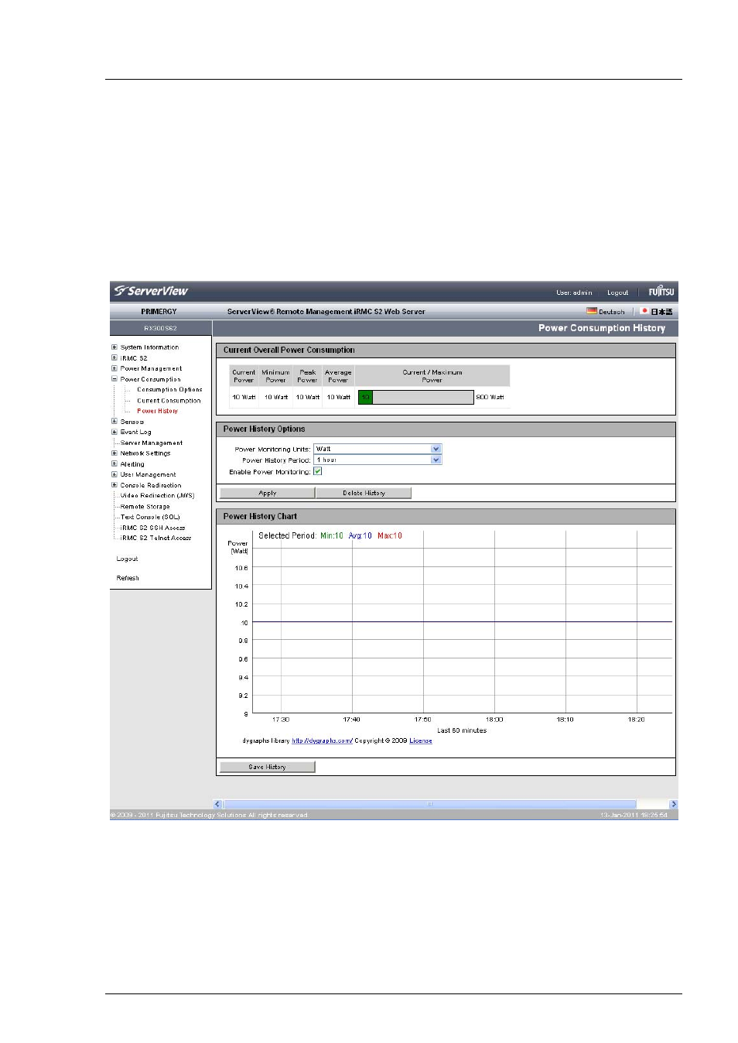Open Power Monitoring Units dropdown
The height and width of the screenshot is (1043, 738).
click(x=378, y=449)
